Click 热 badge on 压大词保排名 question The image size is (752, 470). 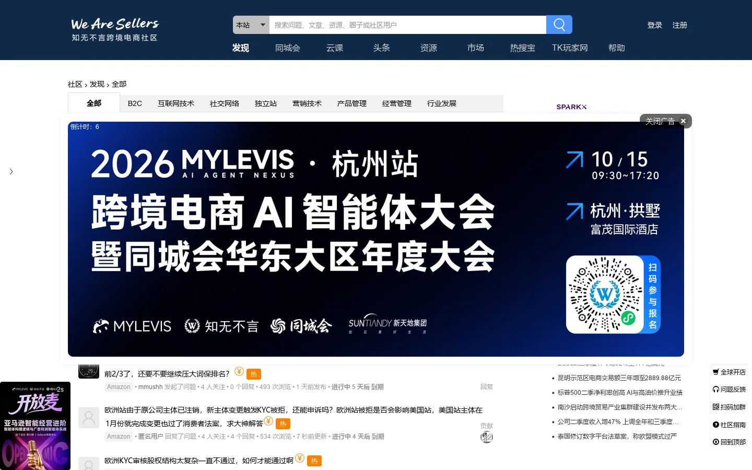click(254, 374)
